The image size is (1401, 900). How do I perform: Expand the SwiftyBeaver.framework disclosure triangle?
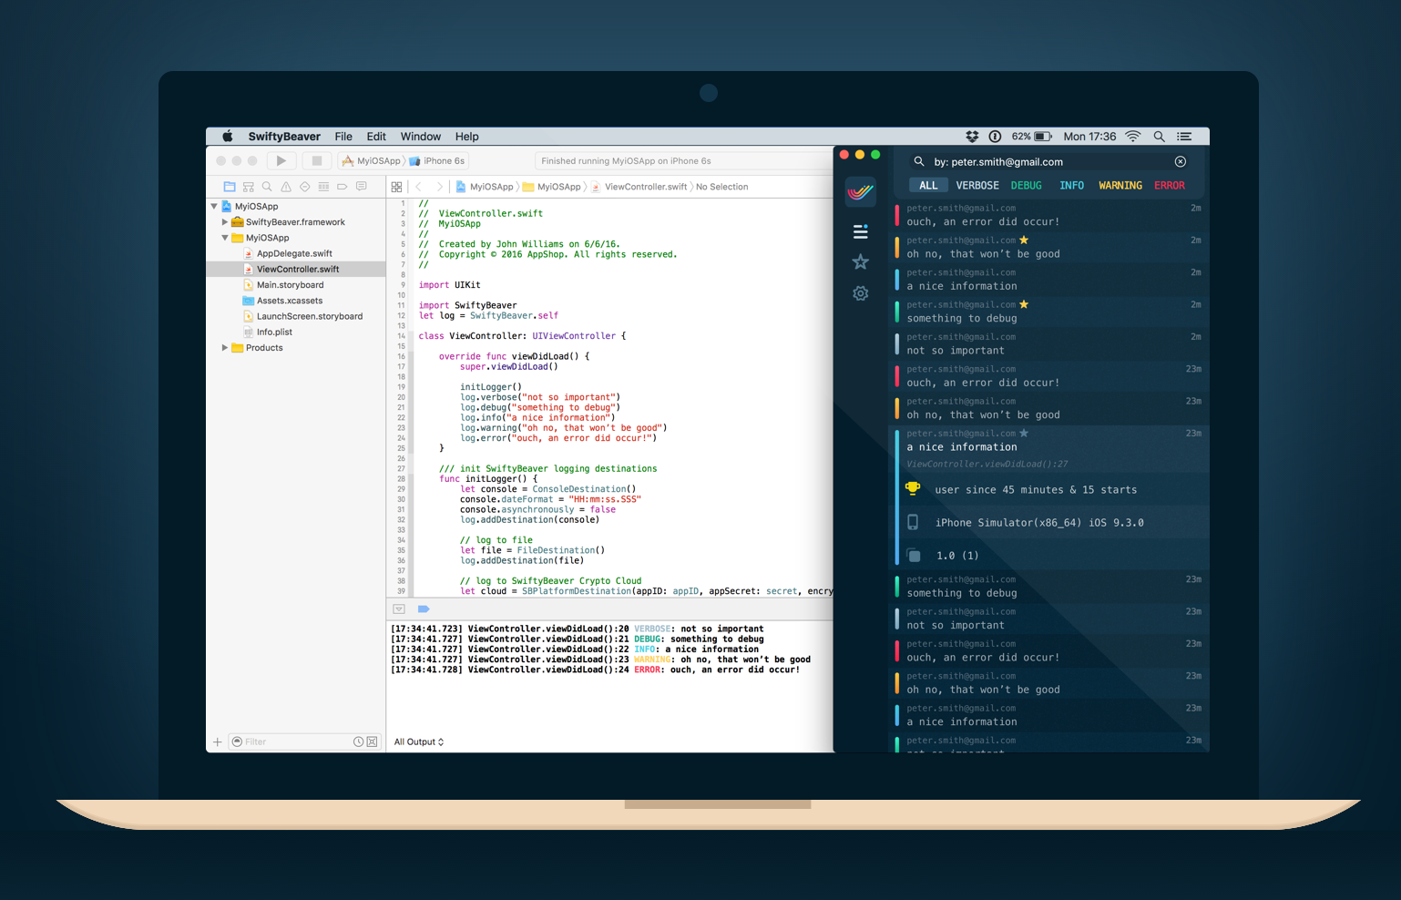click(225, 222)
